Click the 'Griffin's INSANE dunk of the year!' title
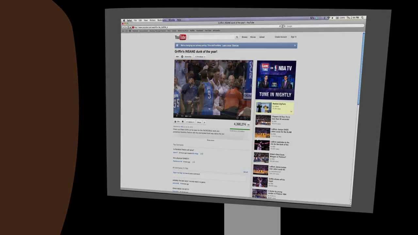This screenshot has width=418, height=235. (x=196, y=52)
